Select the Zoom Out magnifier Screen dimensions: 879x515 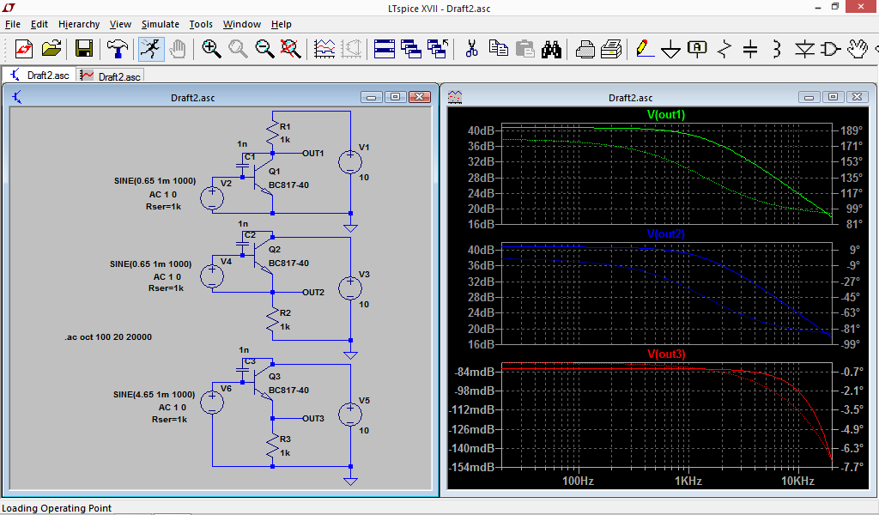pos(264,49)
